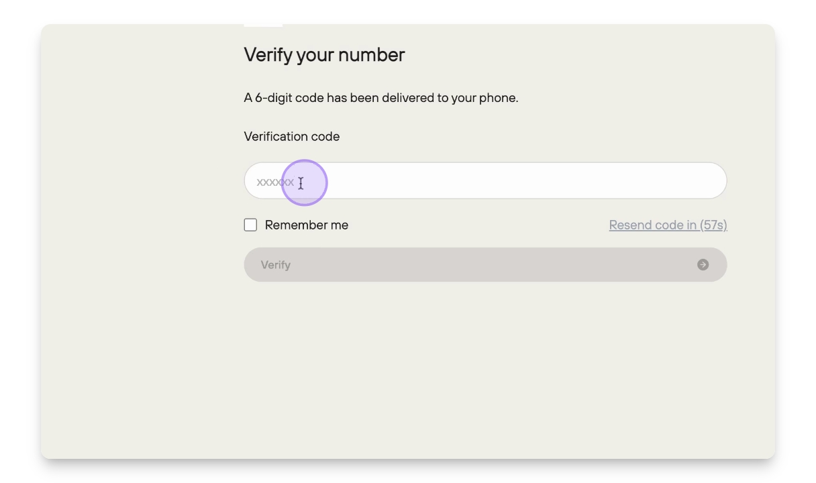Click the word "Verify" in the heading
Viewport: 816px width, 483px height.
[x=268, y=55]
